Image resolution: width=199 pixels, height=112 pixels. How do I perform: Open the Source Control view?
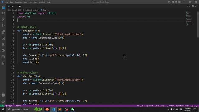[x=3, y=20]
